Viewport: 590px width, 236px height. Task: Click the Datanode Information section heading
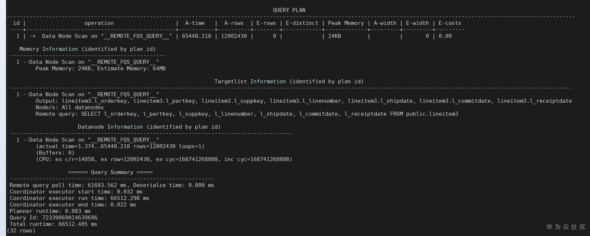(x=149, y=127)
